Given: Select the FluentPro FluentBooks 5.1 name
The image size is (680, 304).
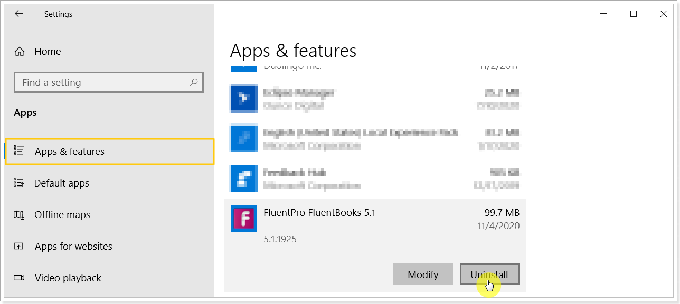Looking at the screenshot, I should [319, 213].
